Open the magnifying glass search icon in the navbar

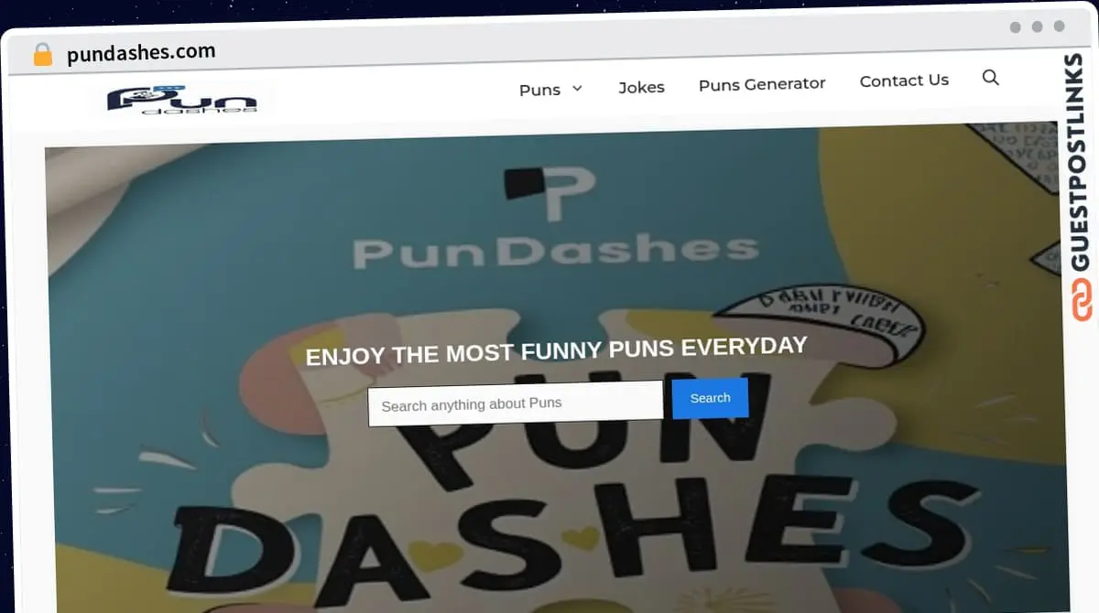click(x=990, y=78)
